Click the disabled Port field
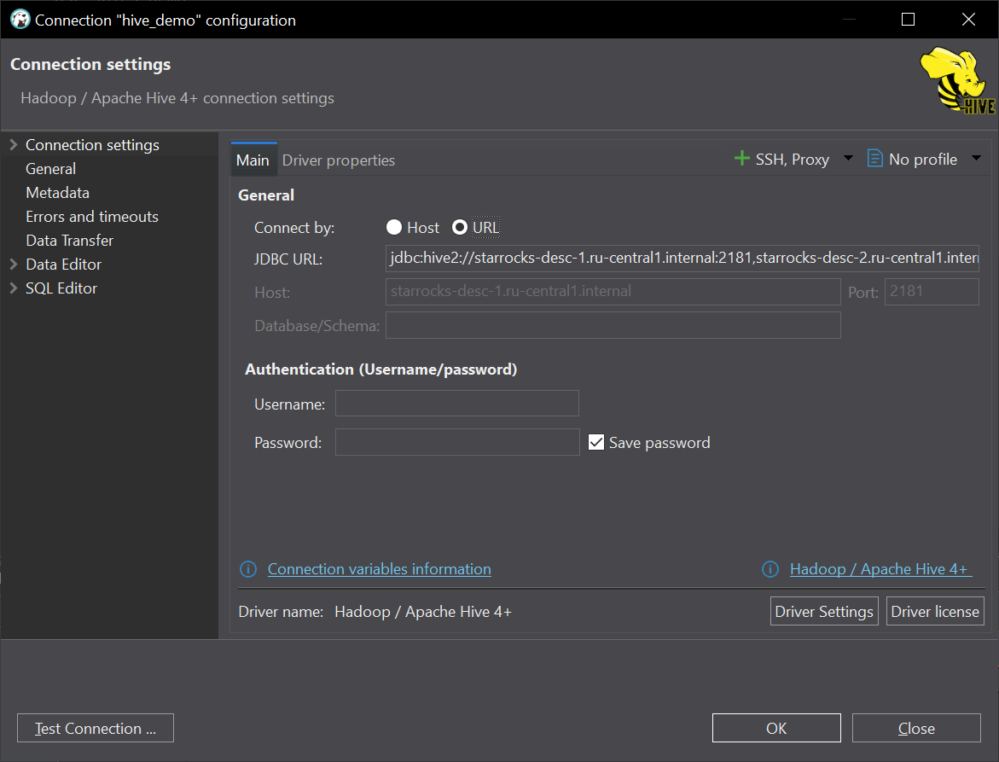Image resolution: width=999 pixels, height=762 pixels. point(932,291)
